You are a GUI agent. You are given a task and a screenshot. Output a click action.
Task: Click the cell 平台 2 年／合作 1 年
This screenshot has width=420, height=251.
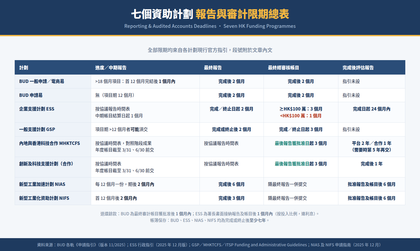pyautogui.click(x=372, y=143)
